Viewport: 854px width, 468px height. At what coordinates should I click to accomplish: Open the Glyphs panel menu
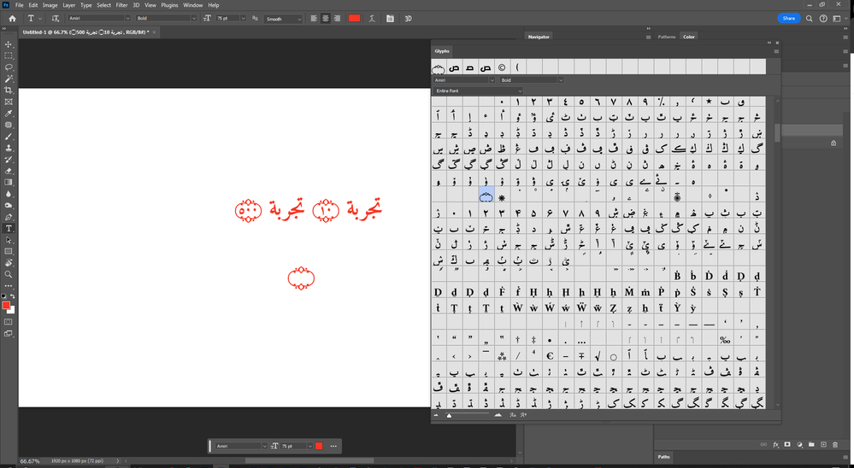point(776,51)
